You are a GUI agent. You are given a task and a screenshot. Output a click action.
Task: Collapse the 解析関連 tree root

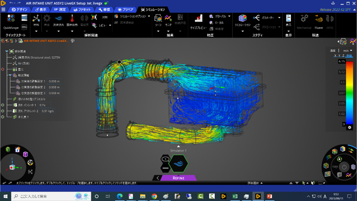coord(7,52)
